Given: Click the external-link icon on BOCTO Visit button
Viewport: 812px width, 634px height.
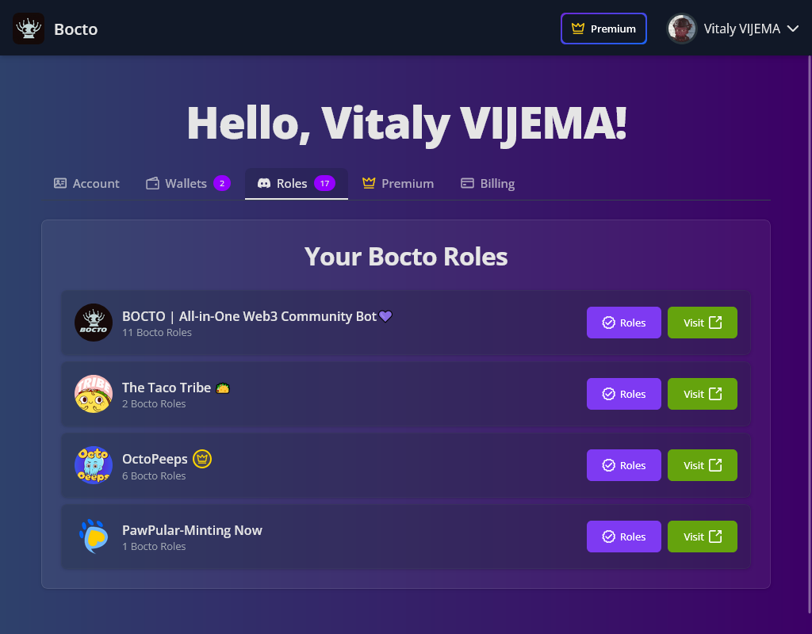Looking at the screenshot, I should pyautogui.click(x=717, y=323).
